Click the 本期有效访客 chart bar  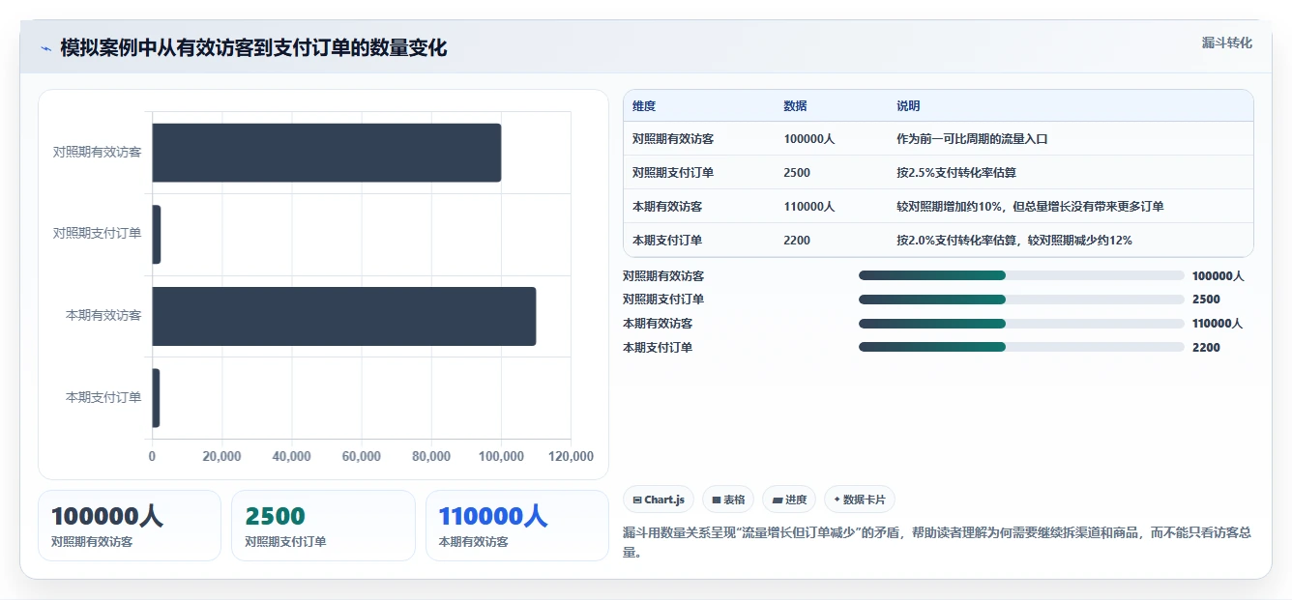click(344, 316)
